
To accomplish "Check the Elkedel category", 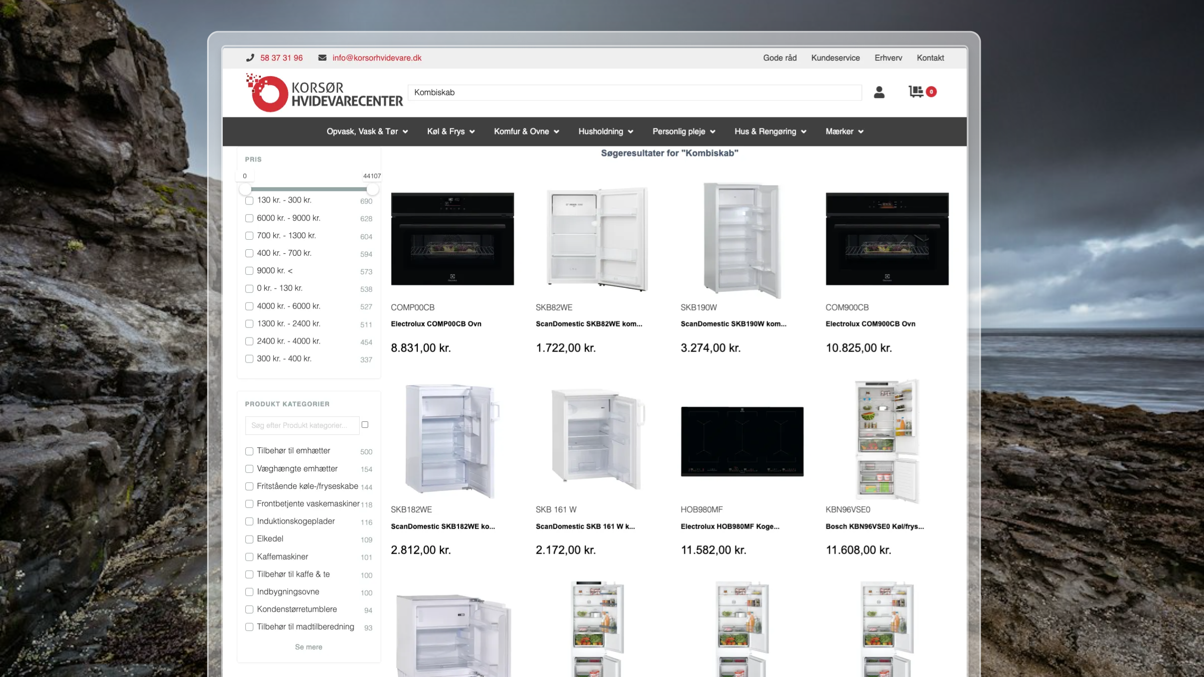I will tap(249, 540).
